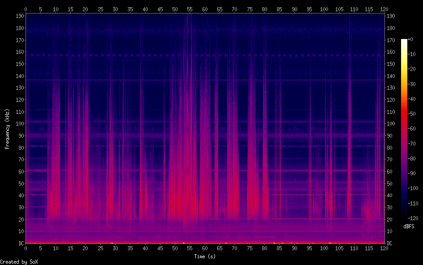423x265 pixels.
Task: Click the DC label on the left frequency axis
Action: 20,243
